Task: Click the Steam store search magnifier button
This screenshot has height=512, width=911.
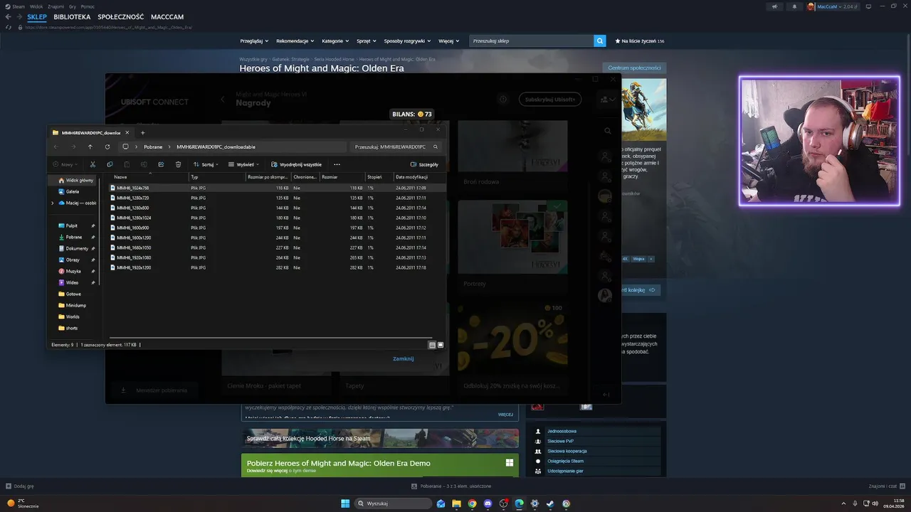Action: coord(600,41)
